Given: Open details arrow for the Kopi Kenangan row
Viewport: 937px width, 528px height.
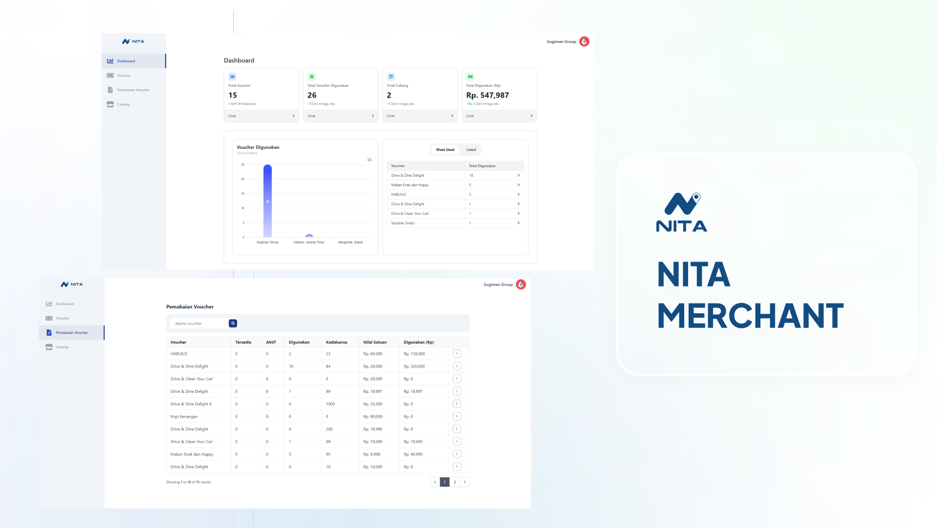Looking at the screenshot, I should click(x=456, y=416).
